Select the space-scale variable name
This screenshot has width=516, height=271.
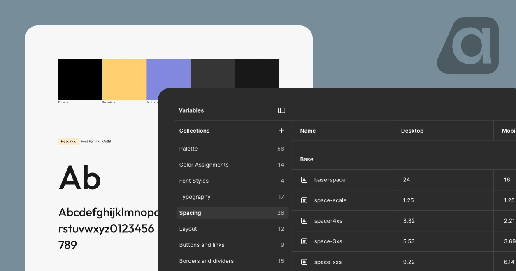click(x=330, y=200)
